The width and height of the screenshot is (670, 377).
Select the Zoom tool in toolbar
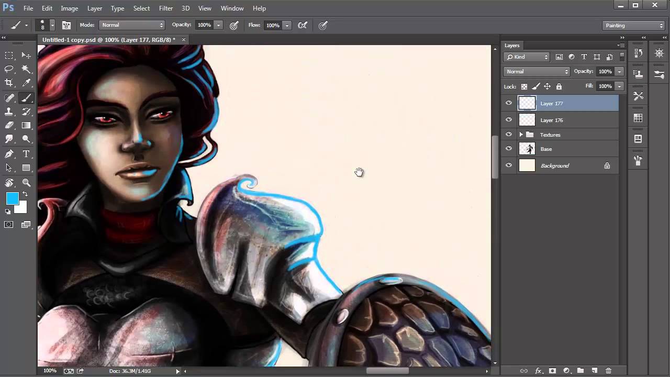click(26, 183)
